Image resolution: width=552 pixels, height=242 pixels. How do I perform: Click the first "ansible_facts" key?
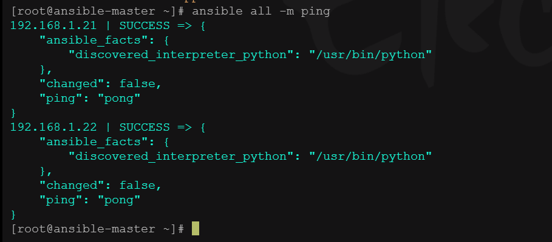pos(94,41)
